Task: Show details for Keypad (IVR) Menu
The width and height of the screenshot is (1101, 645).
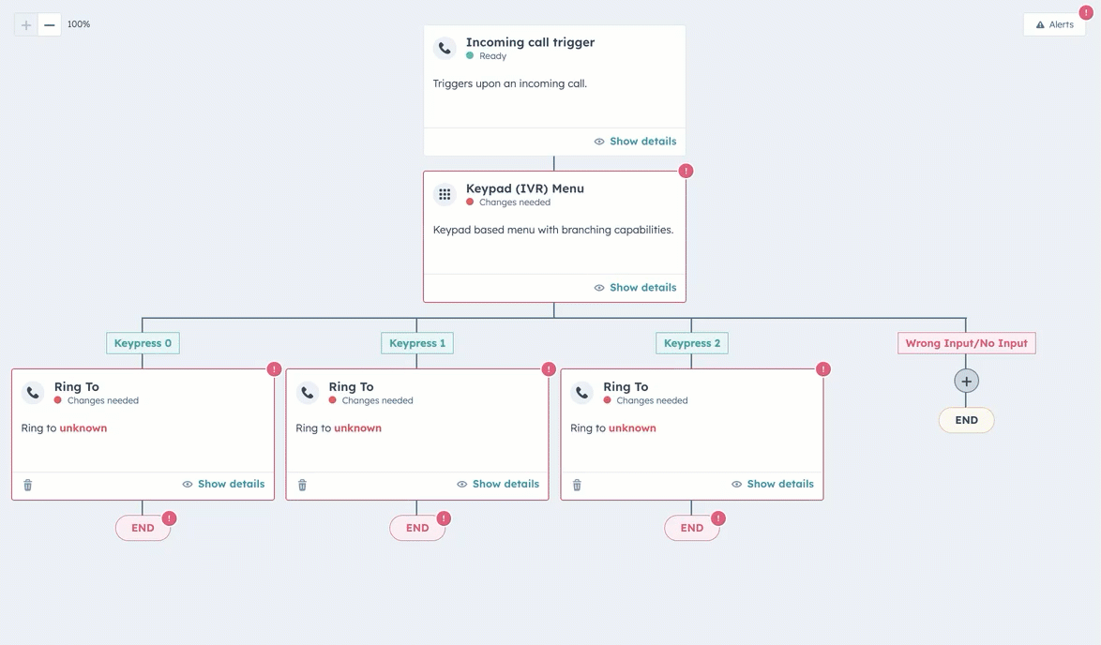Action: click(635, 288)
